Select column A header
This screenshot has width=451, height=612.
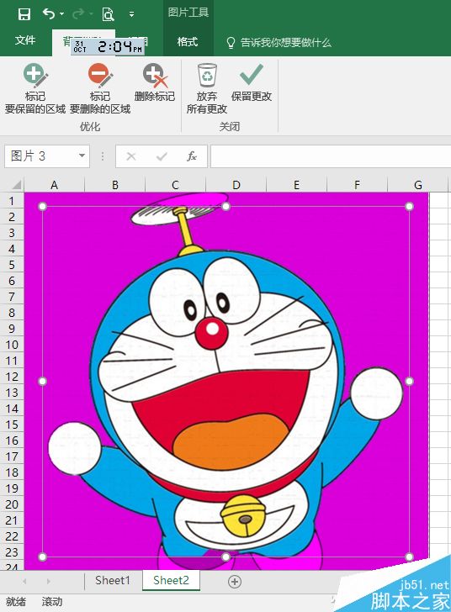(55, 185)
